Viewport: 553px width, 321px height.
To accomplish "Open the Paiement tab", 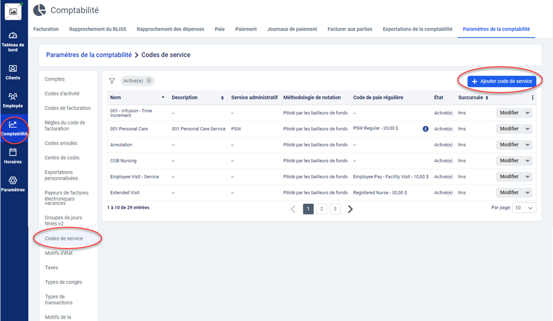I will [246, 29].
